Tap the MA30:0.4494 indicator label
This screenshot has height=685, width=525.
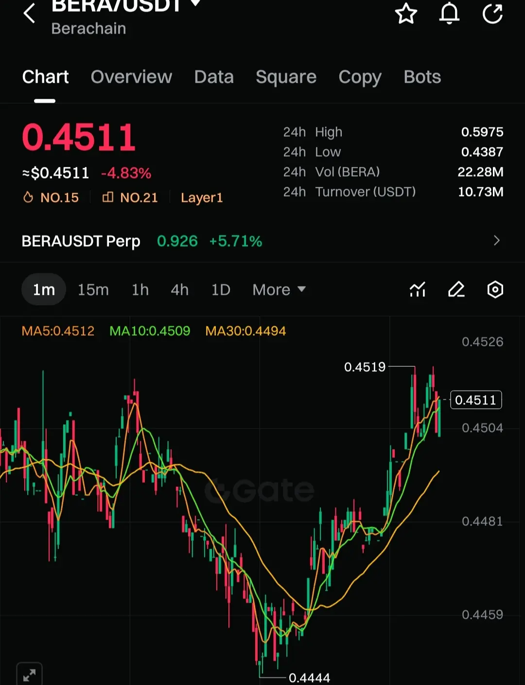pyautogui.click(x=245, y=331)
